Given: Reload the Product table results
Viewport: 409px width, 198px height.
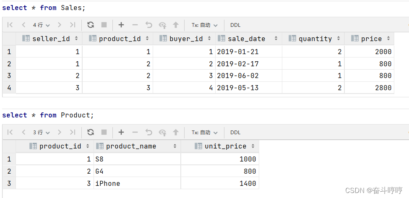Looking at the screenshot, I should 90,132.
